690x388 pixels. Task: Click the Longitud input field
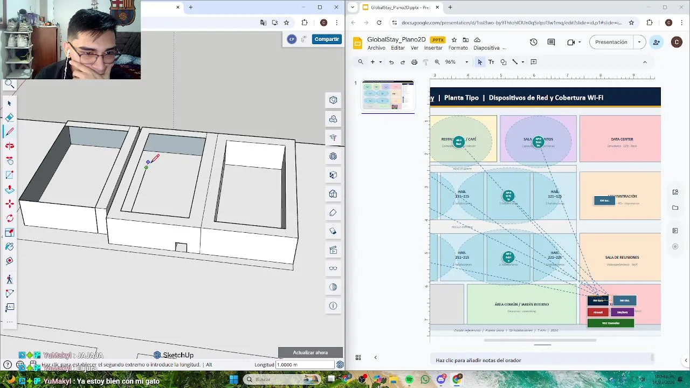click(305, 365)
